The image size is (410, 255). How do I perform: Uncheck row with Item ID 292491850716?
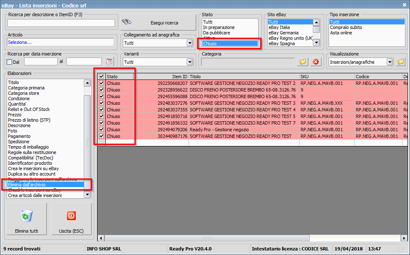pos(101,116)
